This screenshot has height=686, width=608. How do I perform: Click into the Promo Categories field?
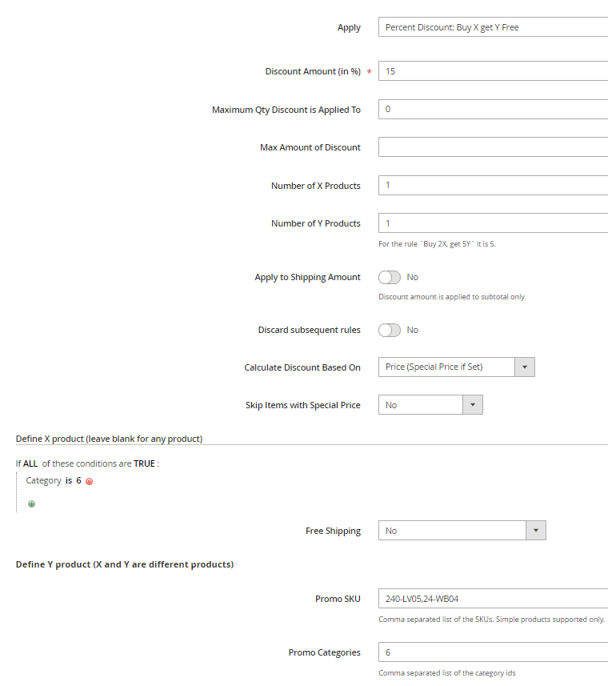[492, 652]
